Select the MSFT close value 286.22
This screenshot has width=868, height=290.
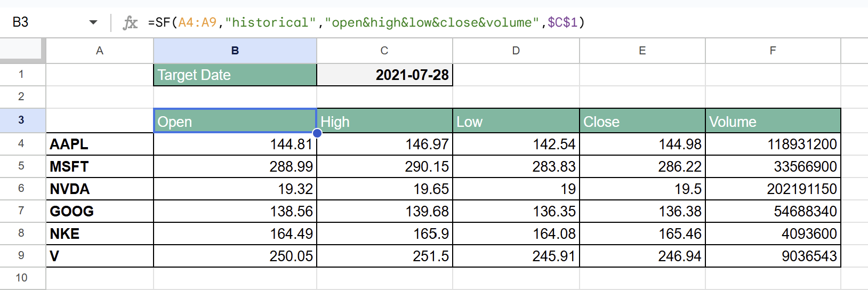click(642, 166)
